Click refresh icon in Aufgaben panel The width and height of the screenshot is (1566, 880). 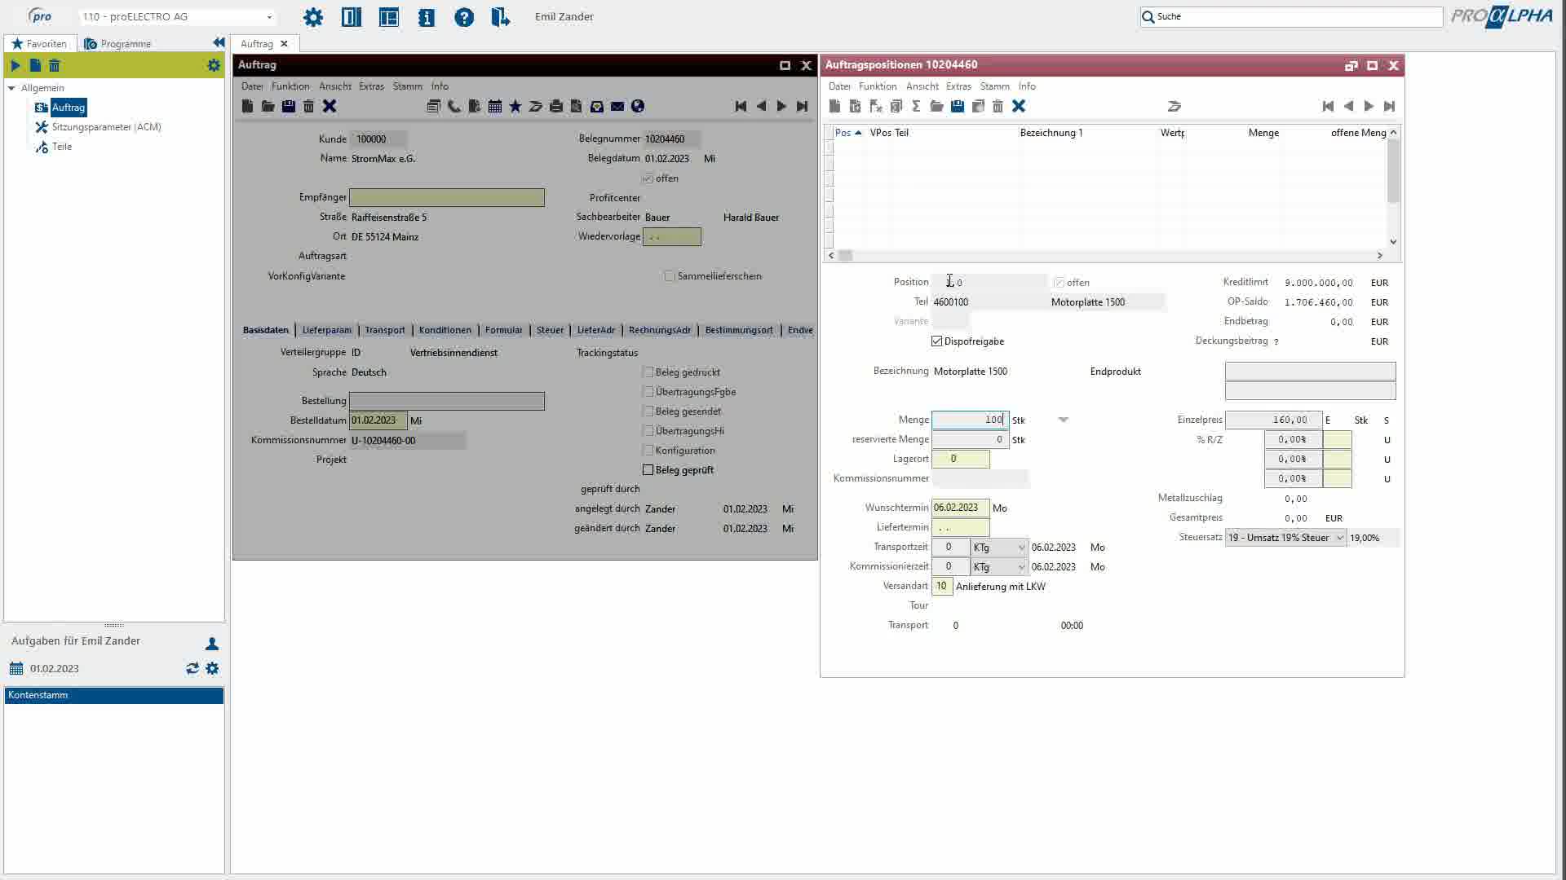192,668
